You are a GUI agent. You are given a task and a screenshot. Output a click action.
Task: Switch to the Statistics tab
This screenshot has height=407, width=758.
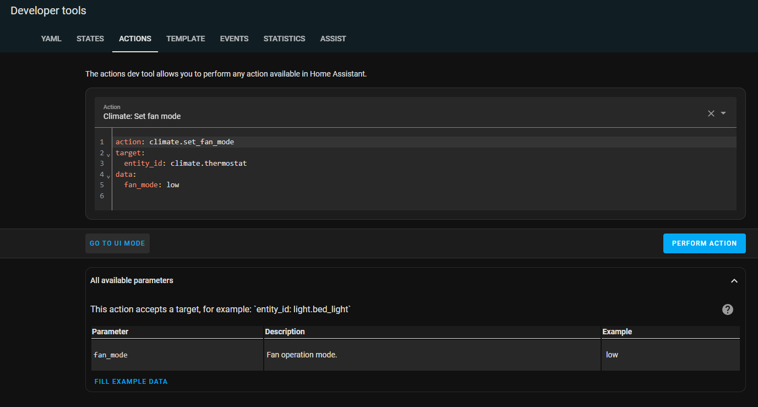pos(284,39)
